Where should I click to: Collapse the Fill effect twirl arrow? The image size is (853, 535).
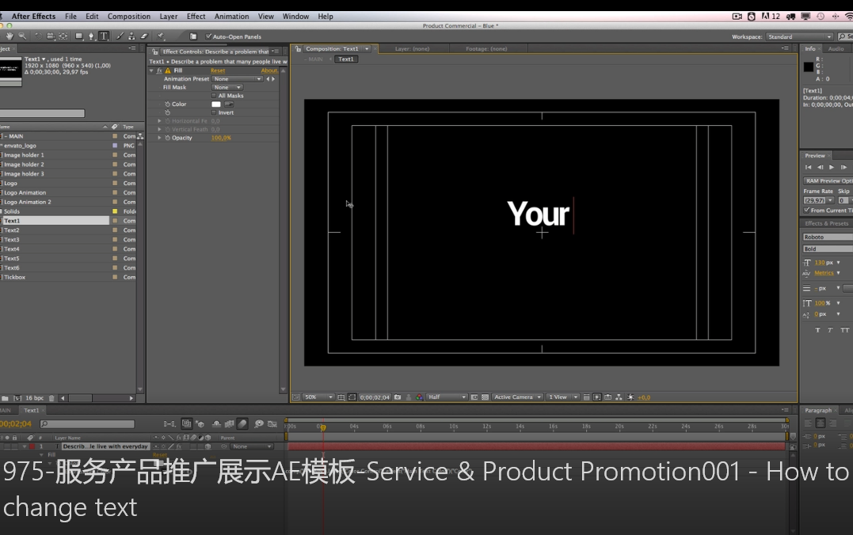coord(151,70)
